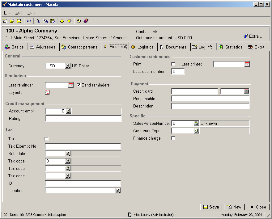272x219 pixels.
Task: Open the Customer Type lookup icon
Action: 196,131
